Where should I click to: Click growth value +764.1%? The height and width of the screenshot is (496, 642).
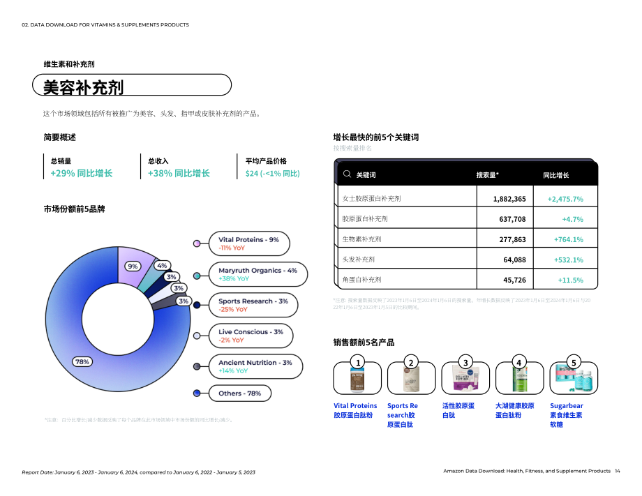point(569,239)
